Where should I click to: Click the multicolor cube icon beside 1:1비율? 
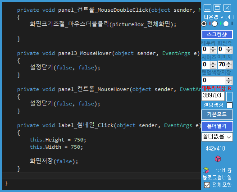[206, 170]
